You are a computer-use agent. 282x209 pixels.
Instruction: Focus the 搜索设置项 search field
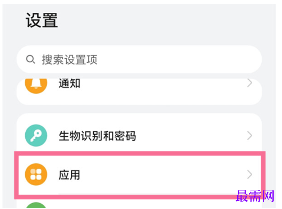click(139, 59)
